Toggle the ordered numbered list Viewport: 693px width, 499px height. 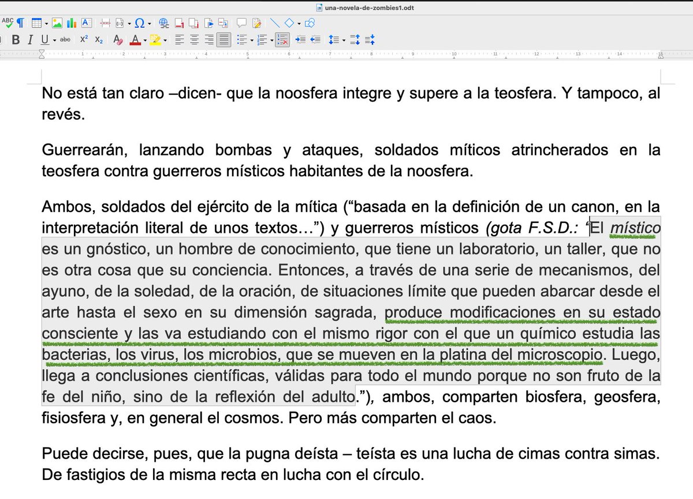click(262, 40)
